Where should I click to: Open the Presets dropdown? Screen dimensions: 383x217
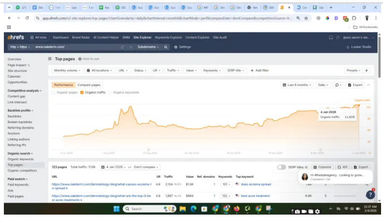[354, 70]
